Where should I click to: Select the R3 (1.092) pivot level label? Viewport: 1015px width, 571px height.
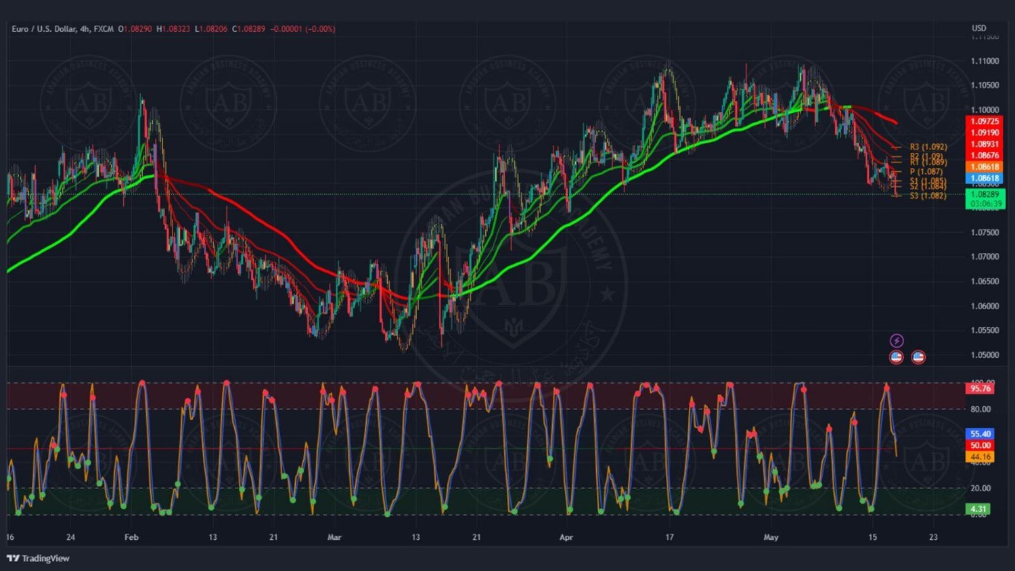click(928, 147)
